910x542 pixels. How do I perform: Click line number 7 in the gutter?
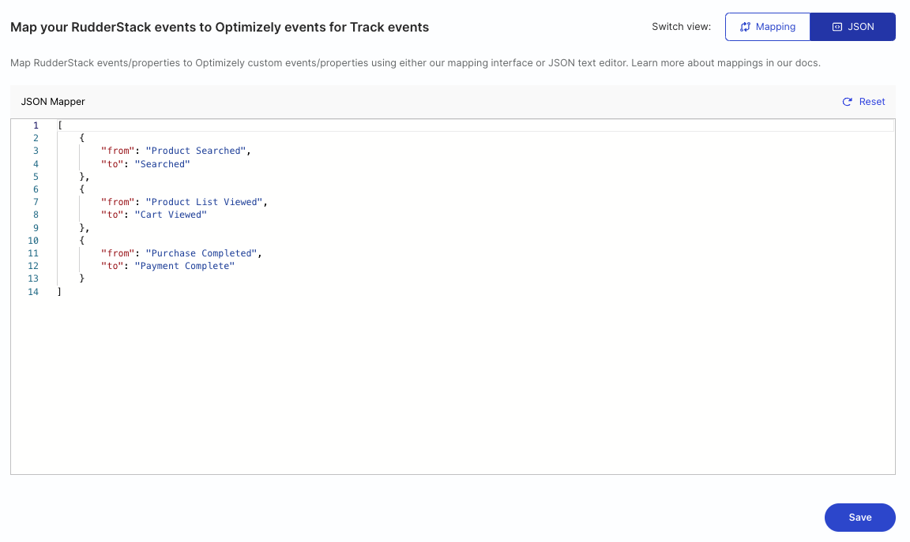tap(36, 202)
